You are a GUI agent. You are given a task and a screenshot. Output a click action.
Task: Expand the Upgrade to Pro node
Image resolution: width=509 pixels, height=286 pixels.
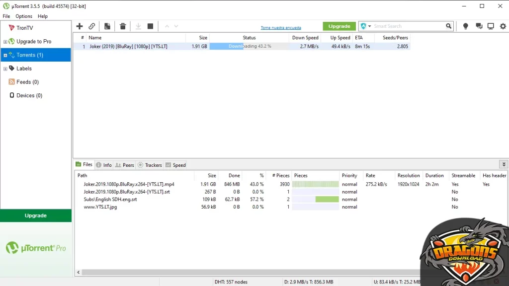pos(5,42)
